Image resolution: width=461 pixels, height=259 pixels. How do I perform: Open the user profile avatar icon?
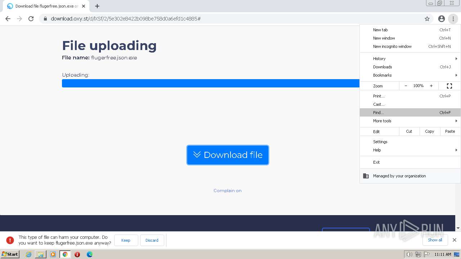click(442, 19)
